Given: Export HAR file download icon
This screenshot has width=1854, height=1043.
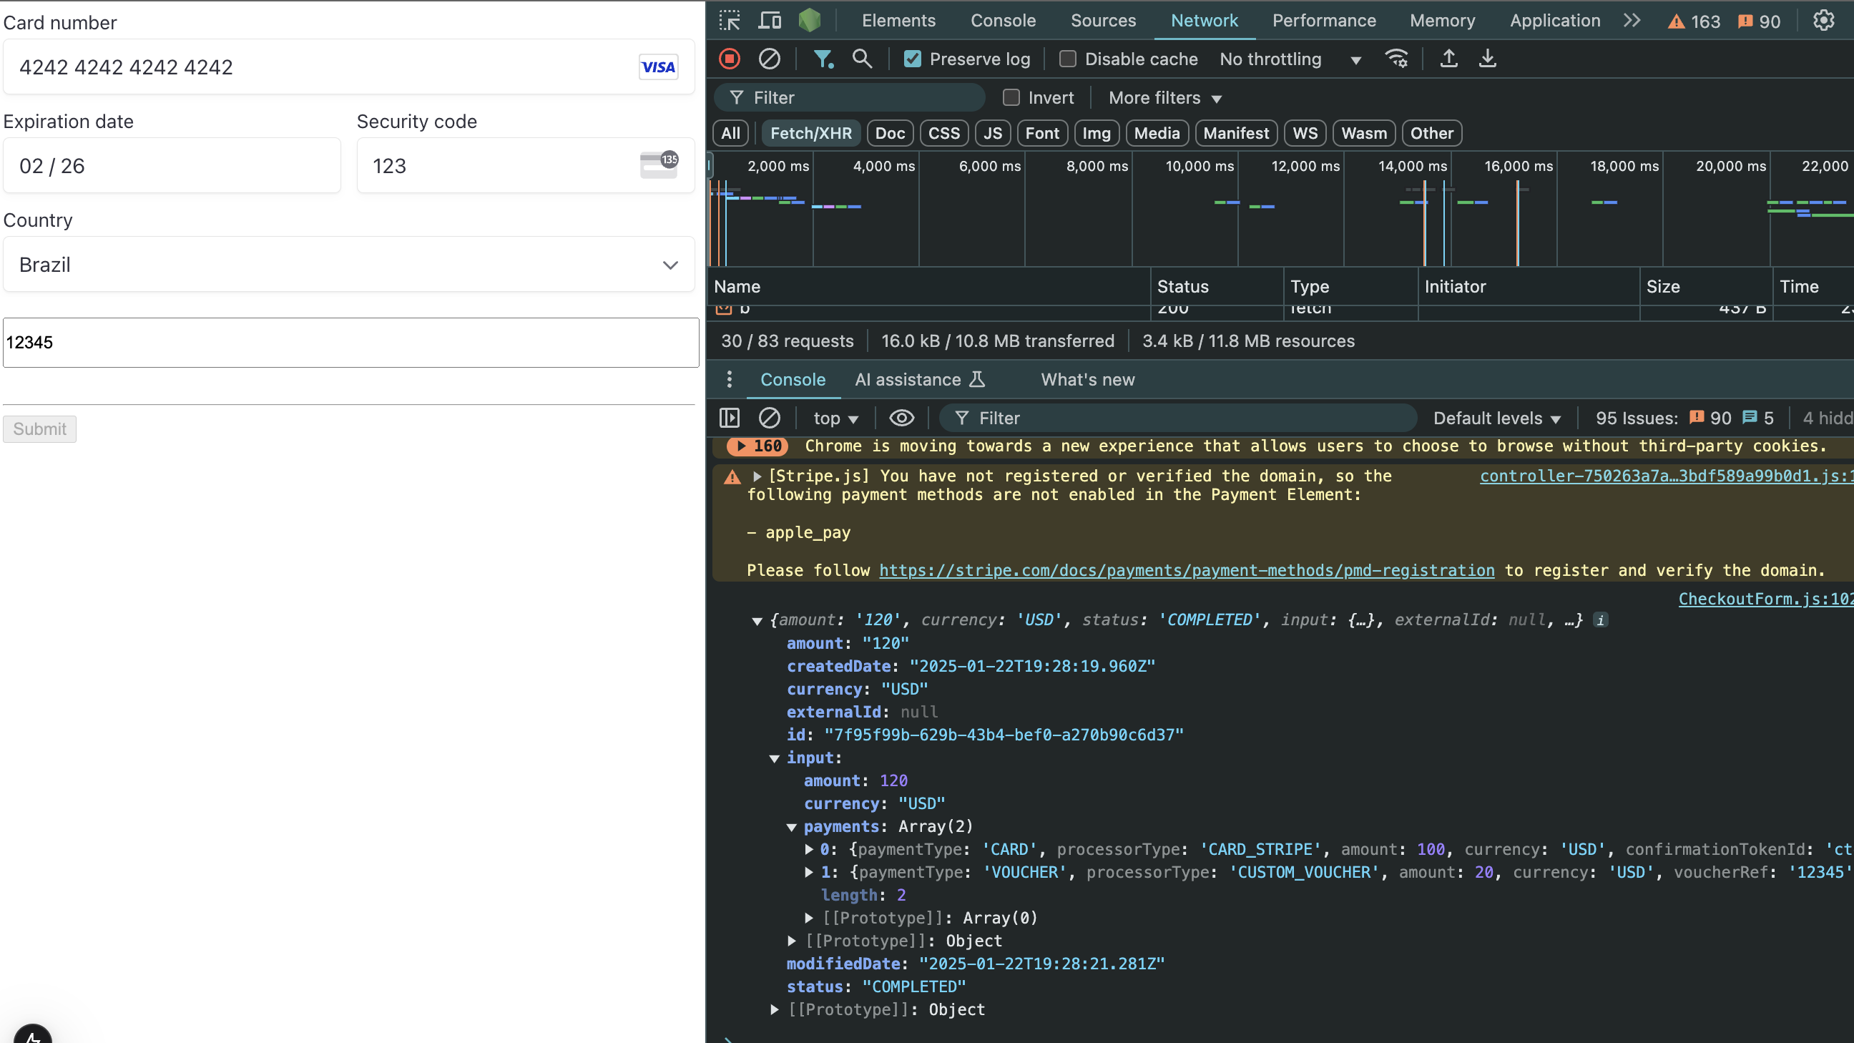Looking at the screenshot, I should tap(1487, 59).
